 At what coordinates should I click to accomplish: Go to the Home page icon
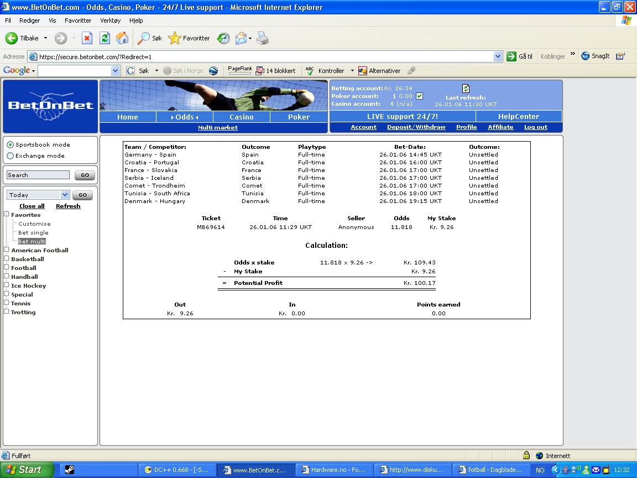tap(122, 38)
